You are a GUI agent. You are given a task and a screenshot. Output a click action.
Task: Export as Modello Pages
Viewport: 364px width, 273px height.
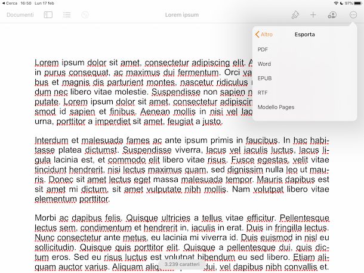(x=304, y=107)
